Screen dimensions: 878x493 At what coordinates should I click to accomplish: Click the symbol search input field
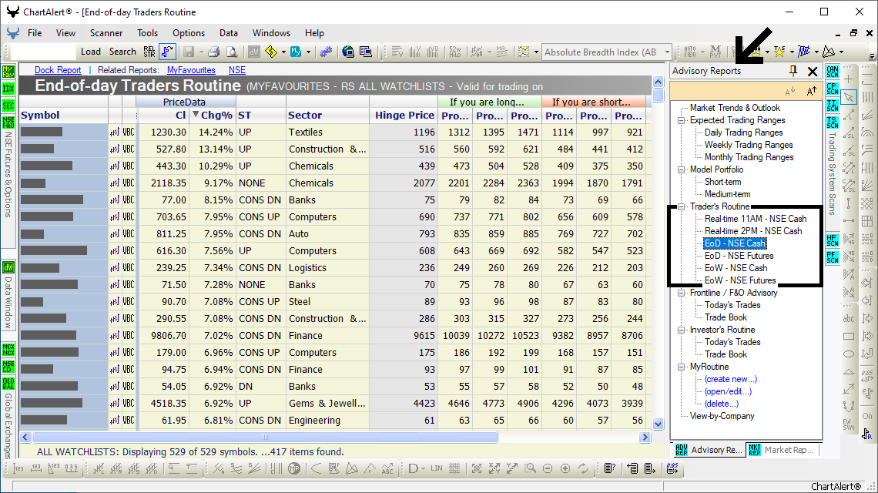pos(42,52)
